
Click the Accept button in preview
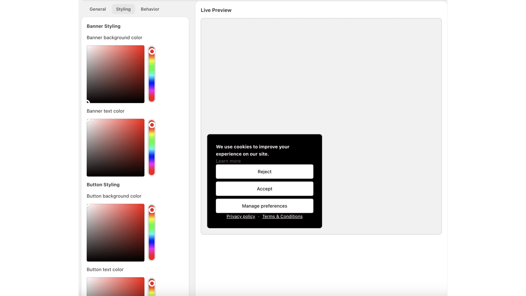click(264, 189)
